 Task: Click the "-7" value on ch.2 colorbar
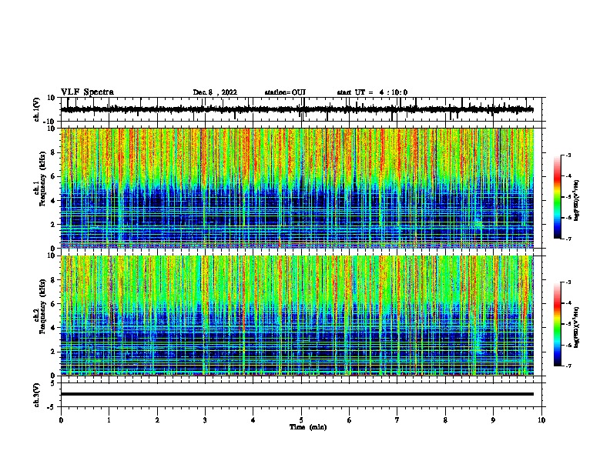tap(568, 366)
